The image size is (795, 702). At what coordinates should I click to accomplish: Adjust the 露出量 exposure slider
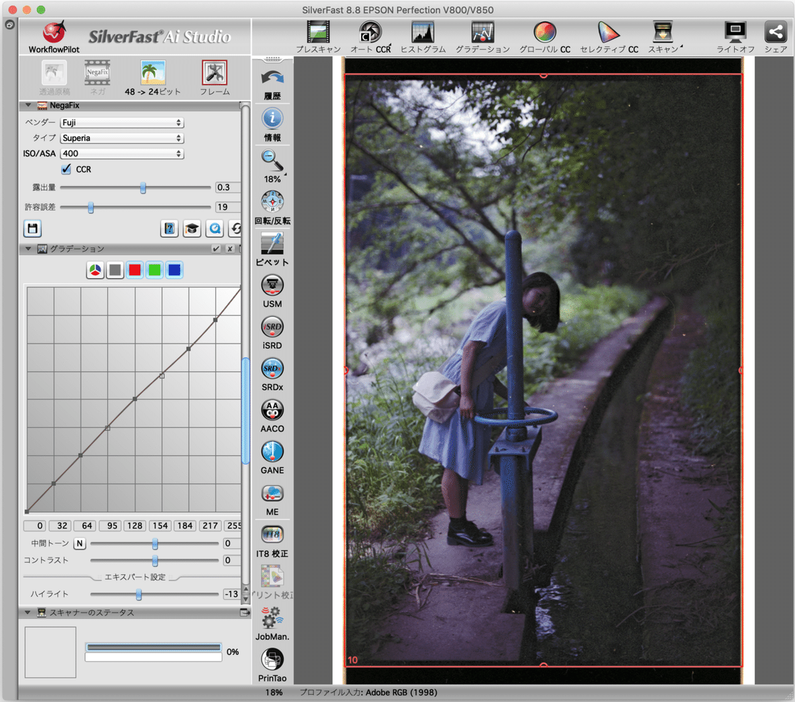tap(142, 188)
